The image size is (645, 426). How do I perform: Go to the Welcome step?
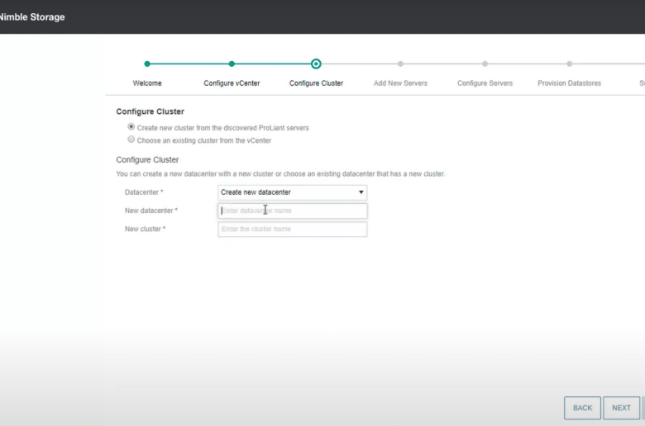(x=147, y=83)
